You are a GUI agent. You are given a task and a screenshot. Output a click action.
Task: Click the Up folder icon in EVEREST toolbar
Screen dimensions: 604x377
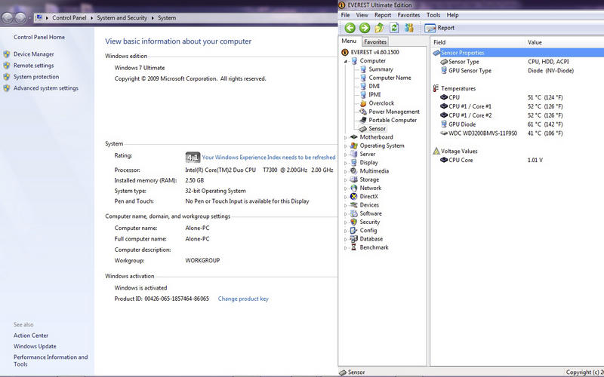[380, 28]
